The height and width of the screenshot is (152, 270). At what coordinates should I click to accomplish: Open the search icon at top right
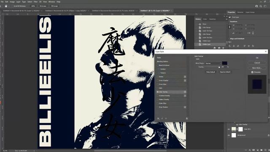[x=261, y=6]
